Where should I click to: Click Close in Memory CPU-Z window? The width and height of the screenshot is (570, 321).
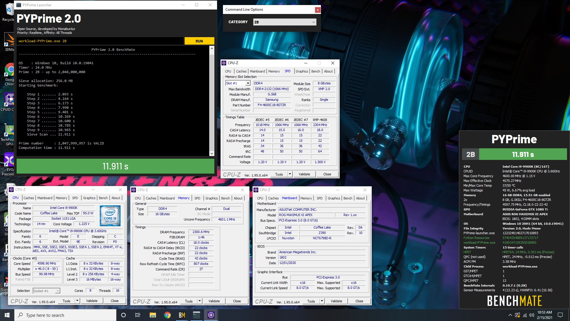[237, 301]
